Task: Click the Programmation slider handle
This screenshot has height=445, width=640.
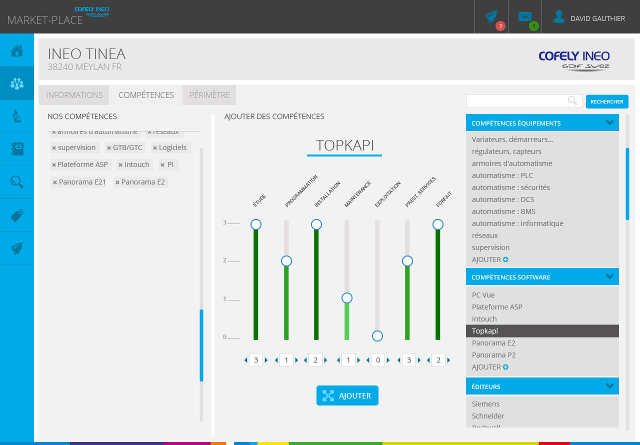Action: click(286, 261)
